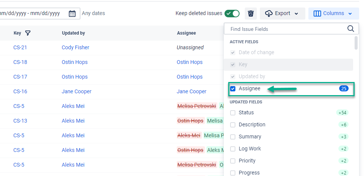Click the Key column filter icon

point(27,33)
